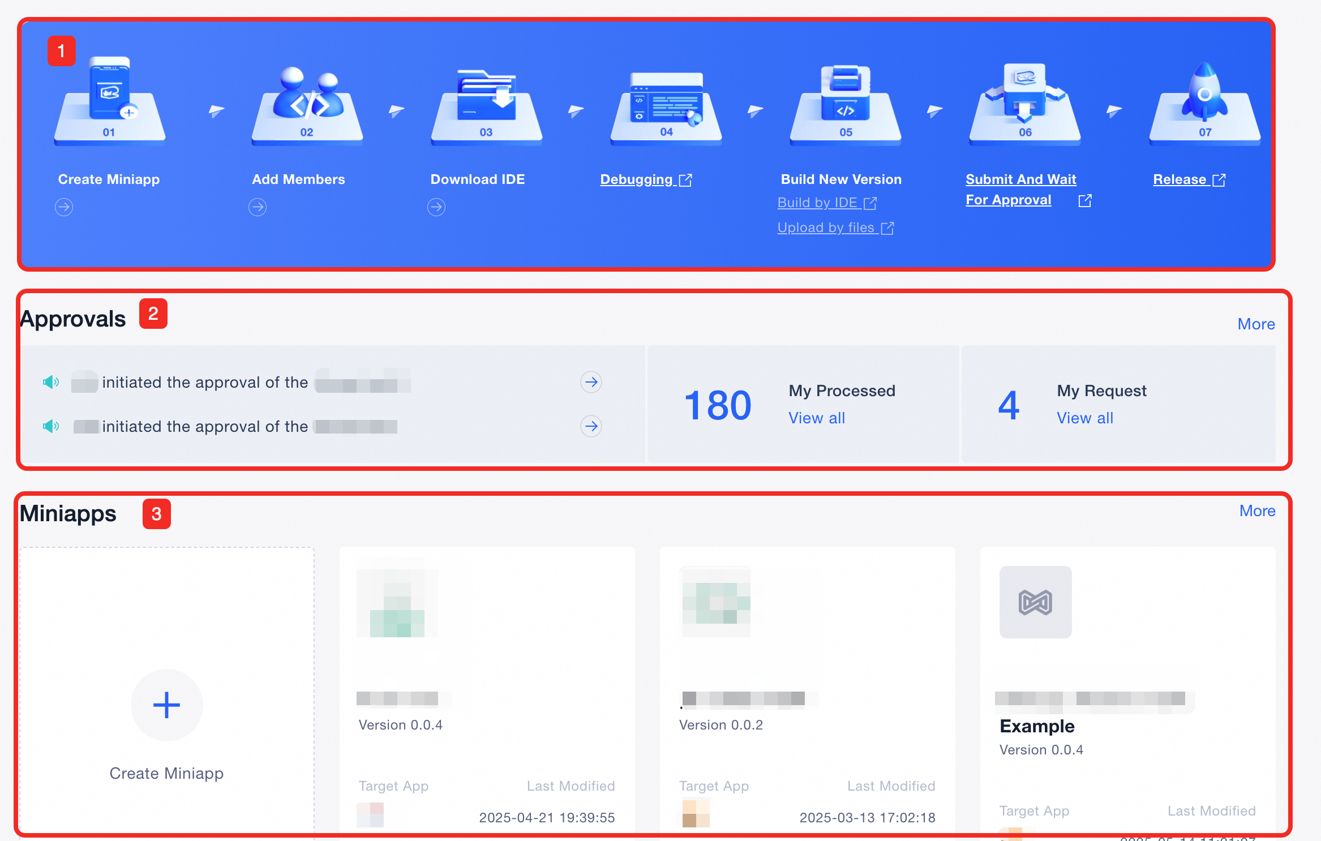Viewport: 1321px width, 841px height.
Task: Click More in the Miniapps section
Action: (x=1257, y=510)
